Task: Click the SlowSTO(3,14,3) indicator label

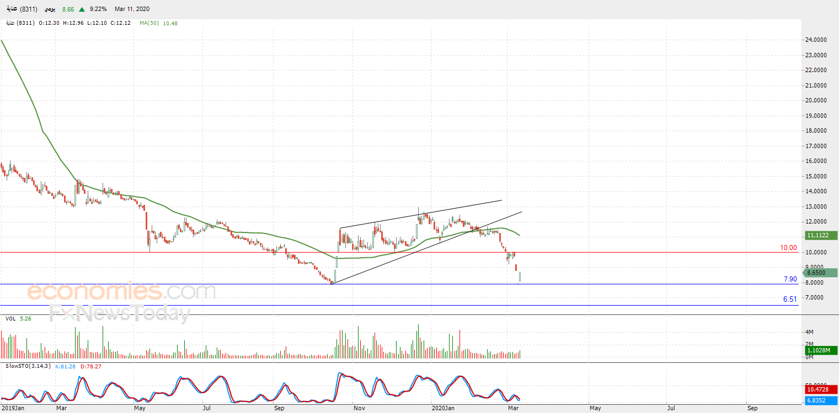Action: (29, 366)
